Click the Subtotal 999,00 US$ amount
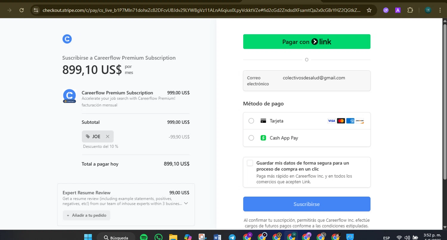 (x=178, y=122)
